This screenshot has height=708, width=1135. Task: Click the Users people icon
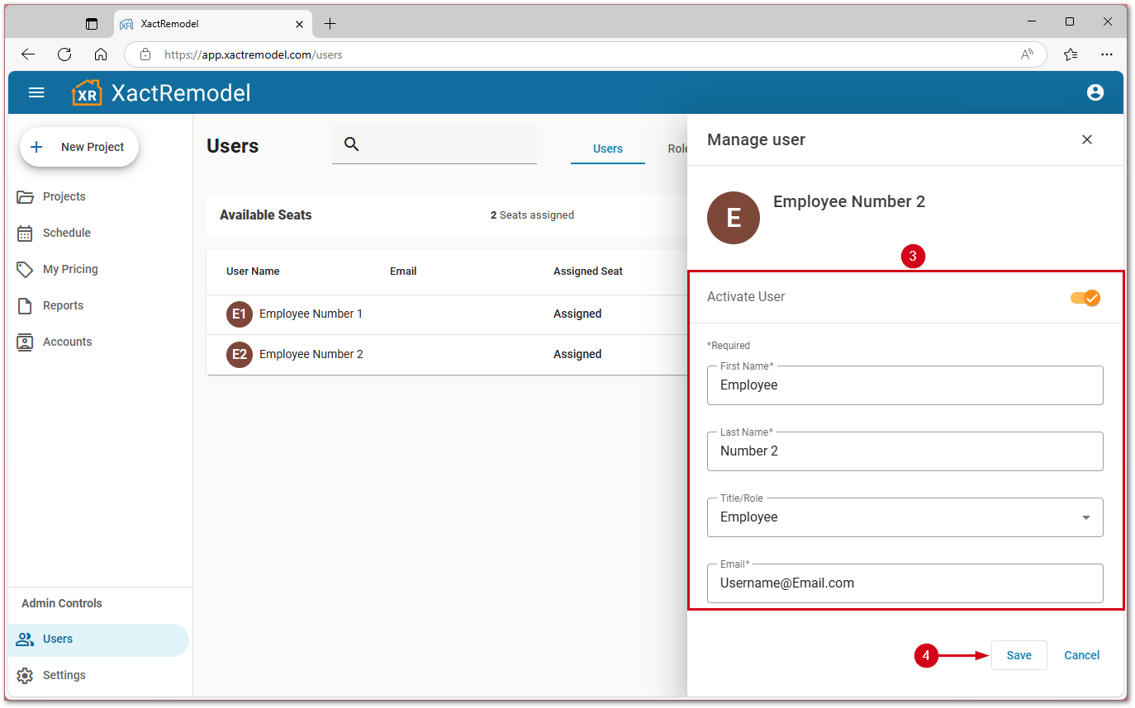point(26,639)
